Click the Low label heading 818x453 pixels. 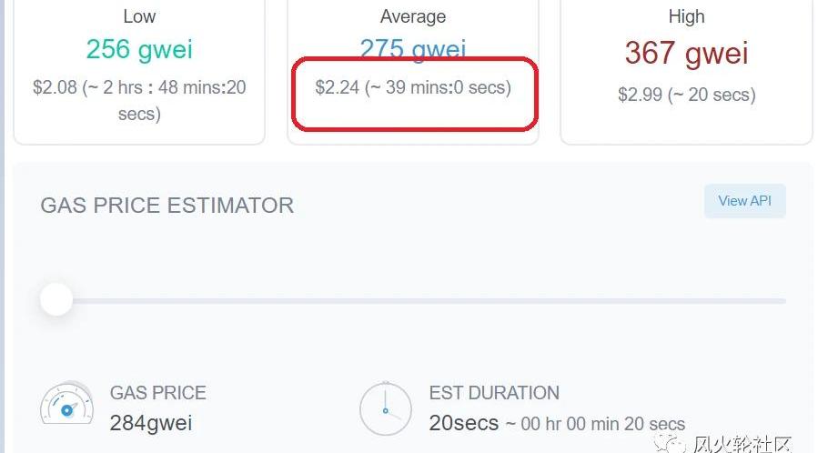(x=139, y=16)
